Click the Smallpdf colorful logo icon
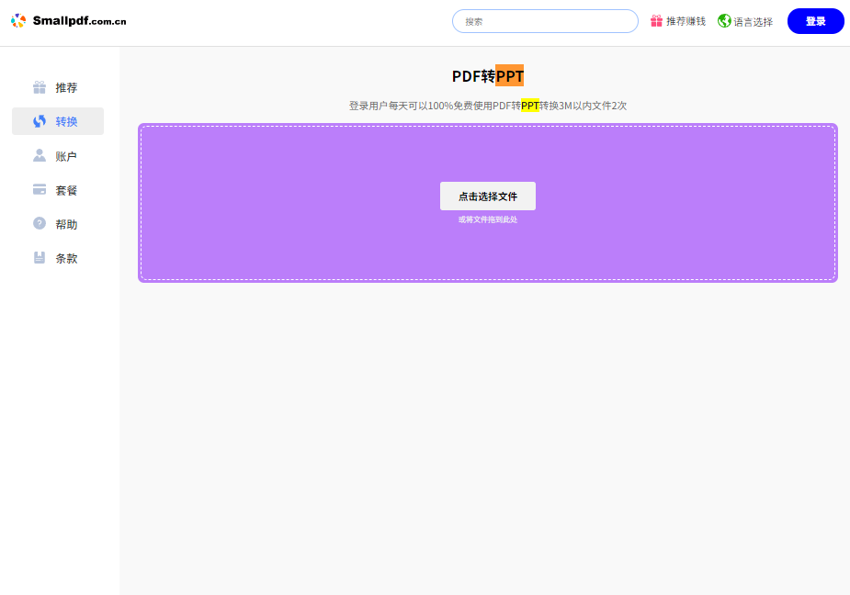Image resolution: width=850 pixels, height=595 pixels. (x=18, y=20)
